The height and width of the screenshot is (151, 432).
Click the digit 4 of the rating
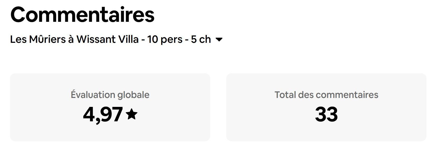pos(89,114)
